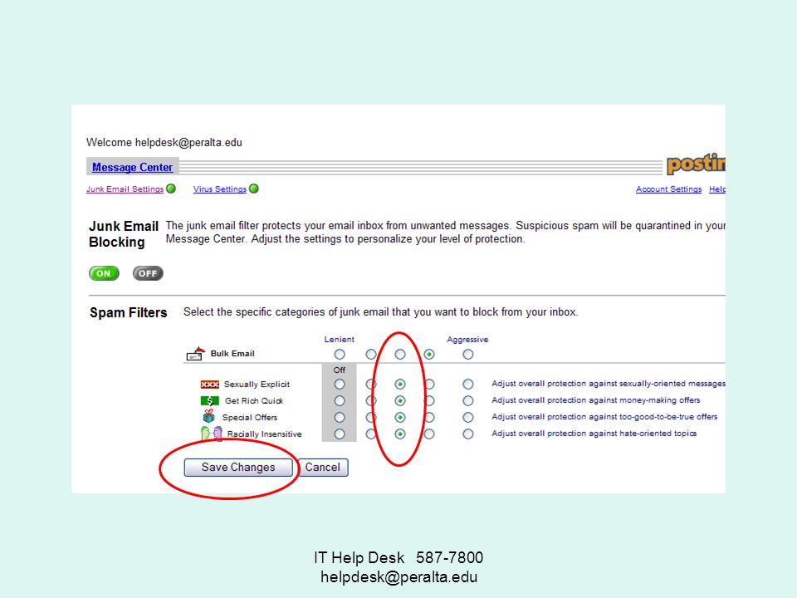797x598 pixels.
Task: Set Special Offers filter to Off
Action: (x=340, y=418)
